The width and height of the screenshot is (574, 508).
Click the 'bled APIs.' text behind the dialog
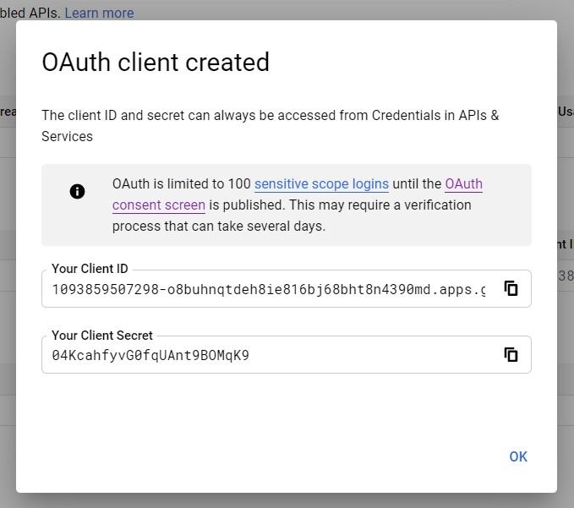[30, 13]
